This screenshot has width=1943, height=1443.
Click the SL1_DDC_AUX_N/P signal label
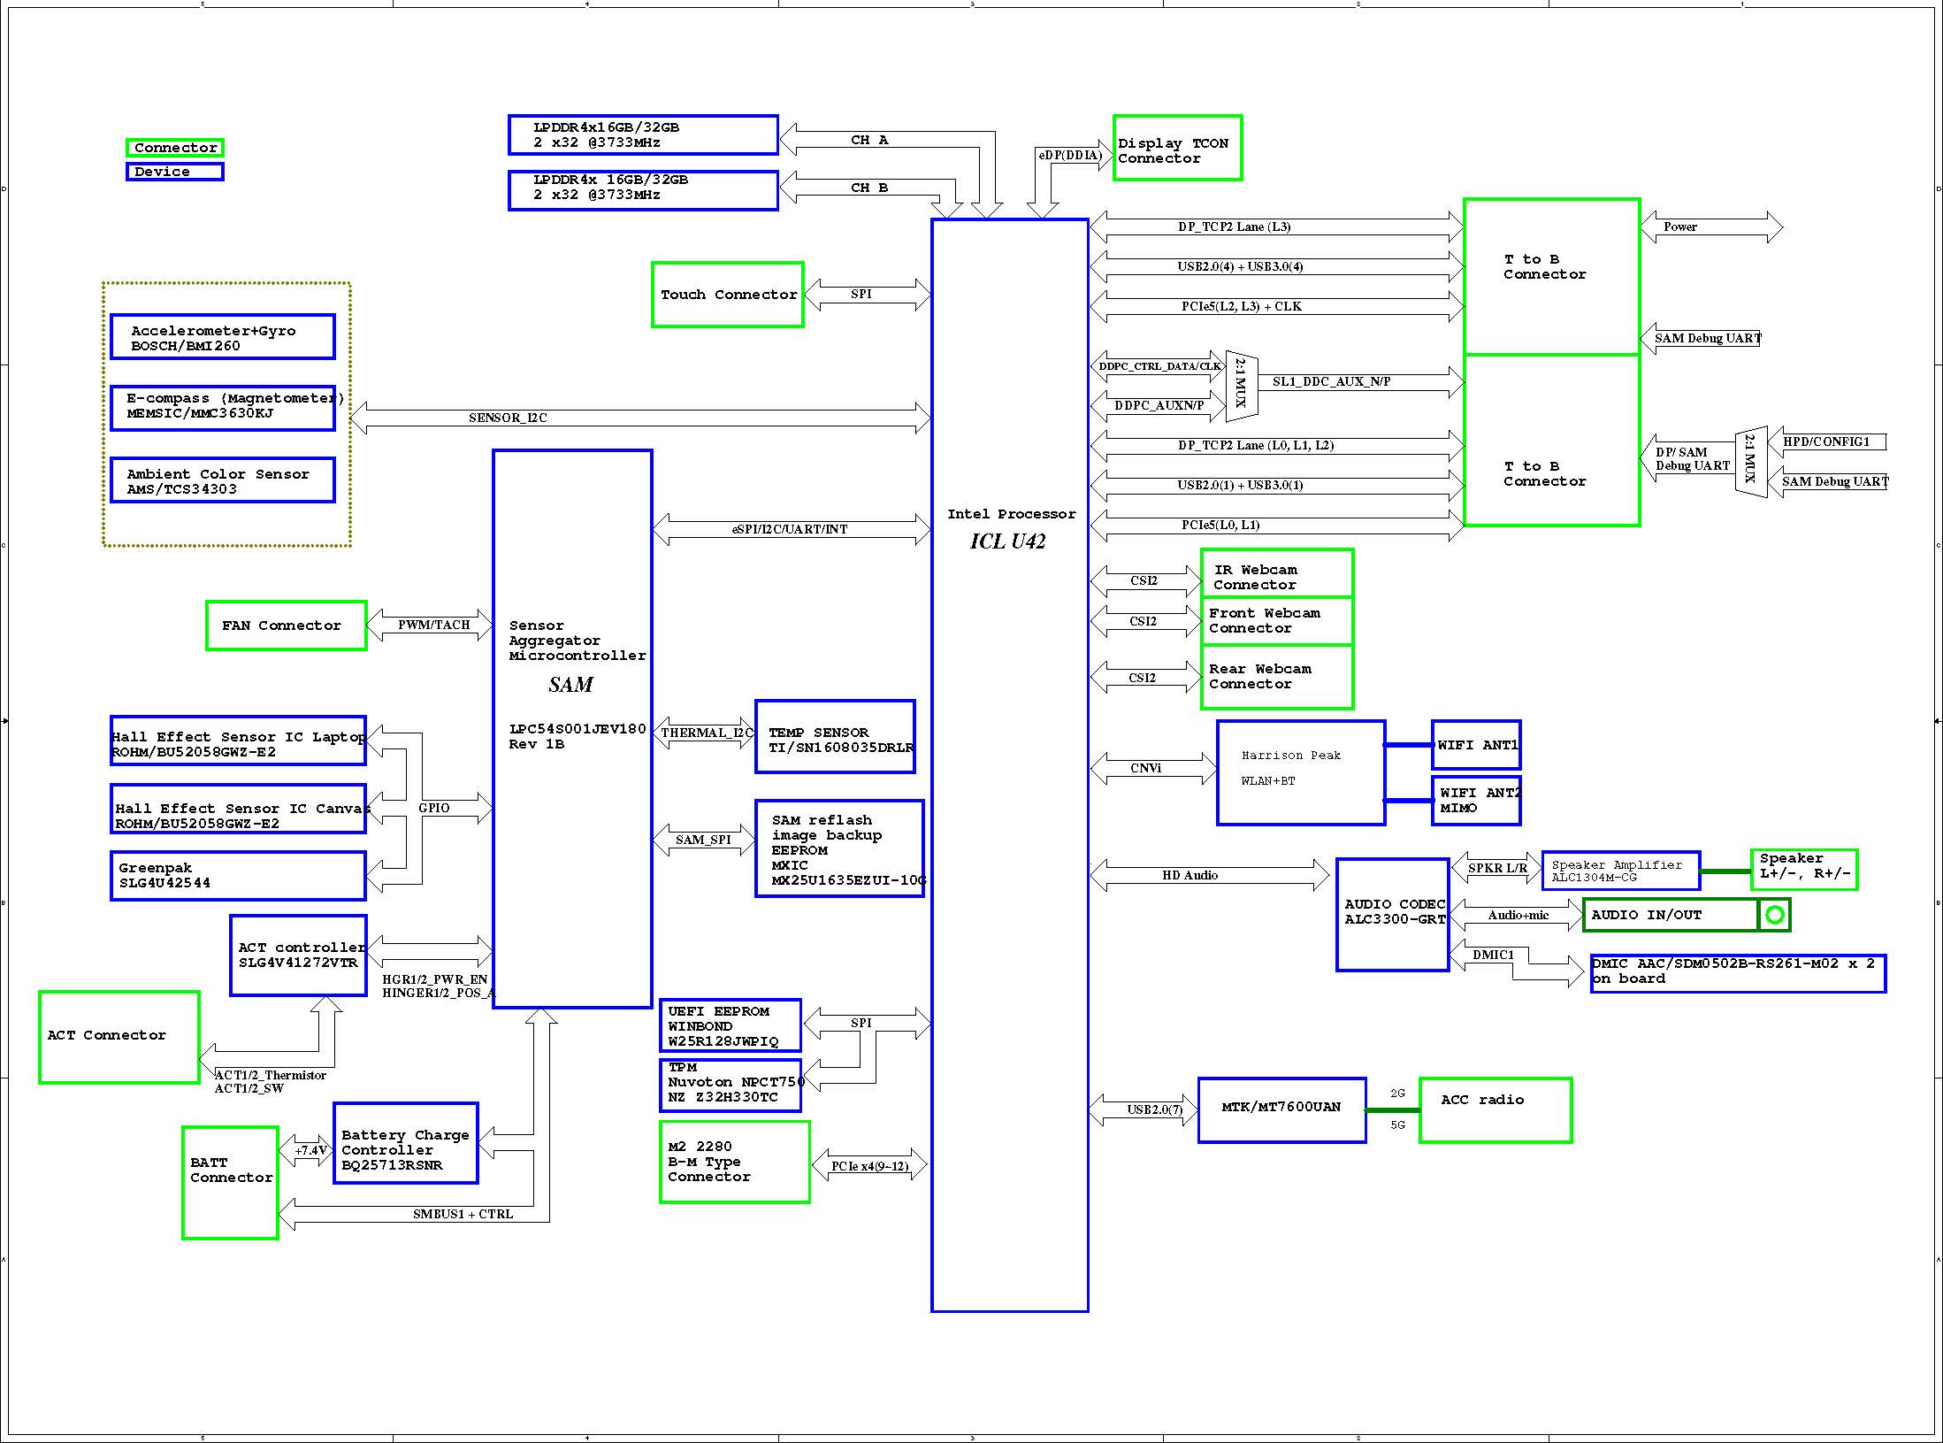(x=1331, y=381)
